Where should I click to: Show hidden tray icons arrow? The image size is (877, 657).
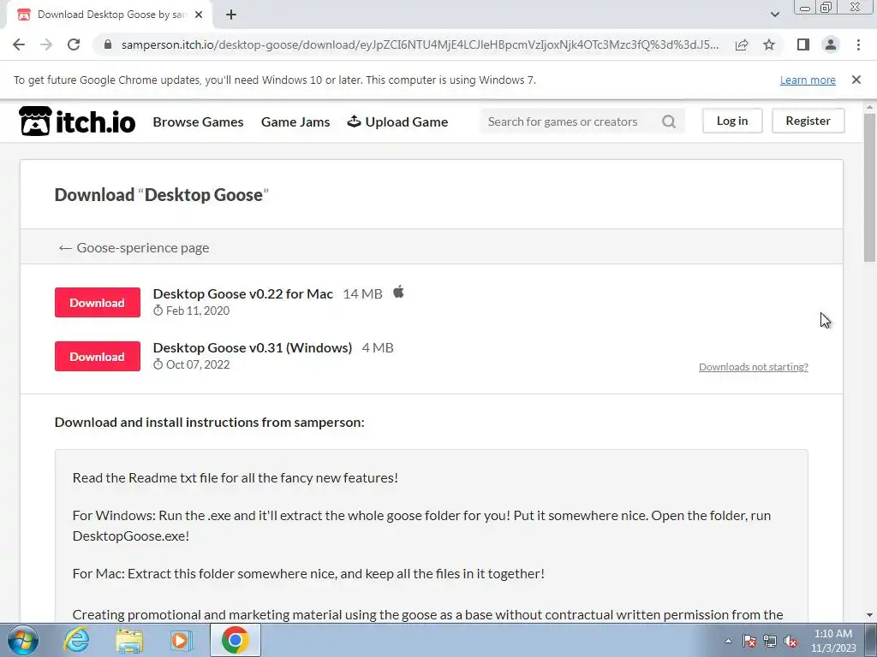click(728, 641)
